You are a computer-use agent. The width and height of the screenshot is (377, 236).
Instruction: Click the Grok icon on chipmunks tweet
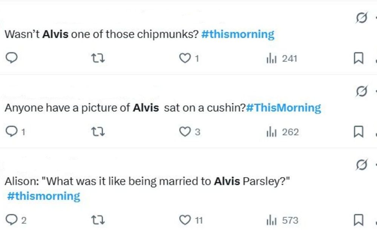(x=361, y=18)
